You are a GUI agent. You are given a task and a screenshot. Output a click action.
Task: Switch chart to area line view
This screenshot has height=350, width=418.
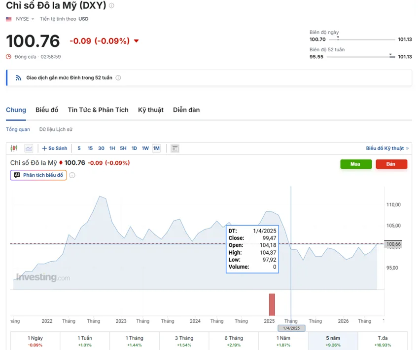point(29,148)
